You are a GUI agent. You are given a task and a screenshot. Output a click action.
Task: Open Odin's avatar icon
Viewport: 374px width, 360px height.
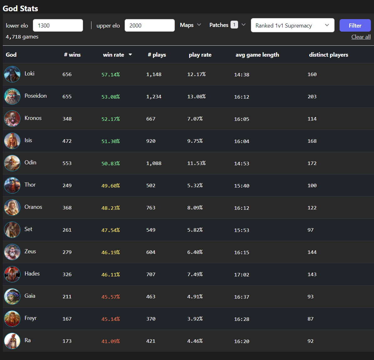pos(12,163)
